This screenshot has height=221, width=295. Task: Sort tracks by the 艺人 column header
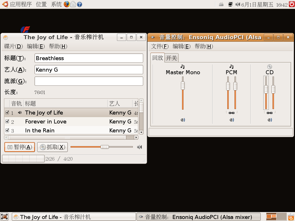[120, 103]
